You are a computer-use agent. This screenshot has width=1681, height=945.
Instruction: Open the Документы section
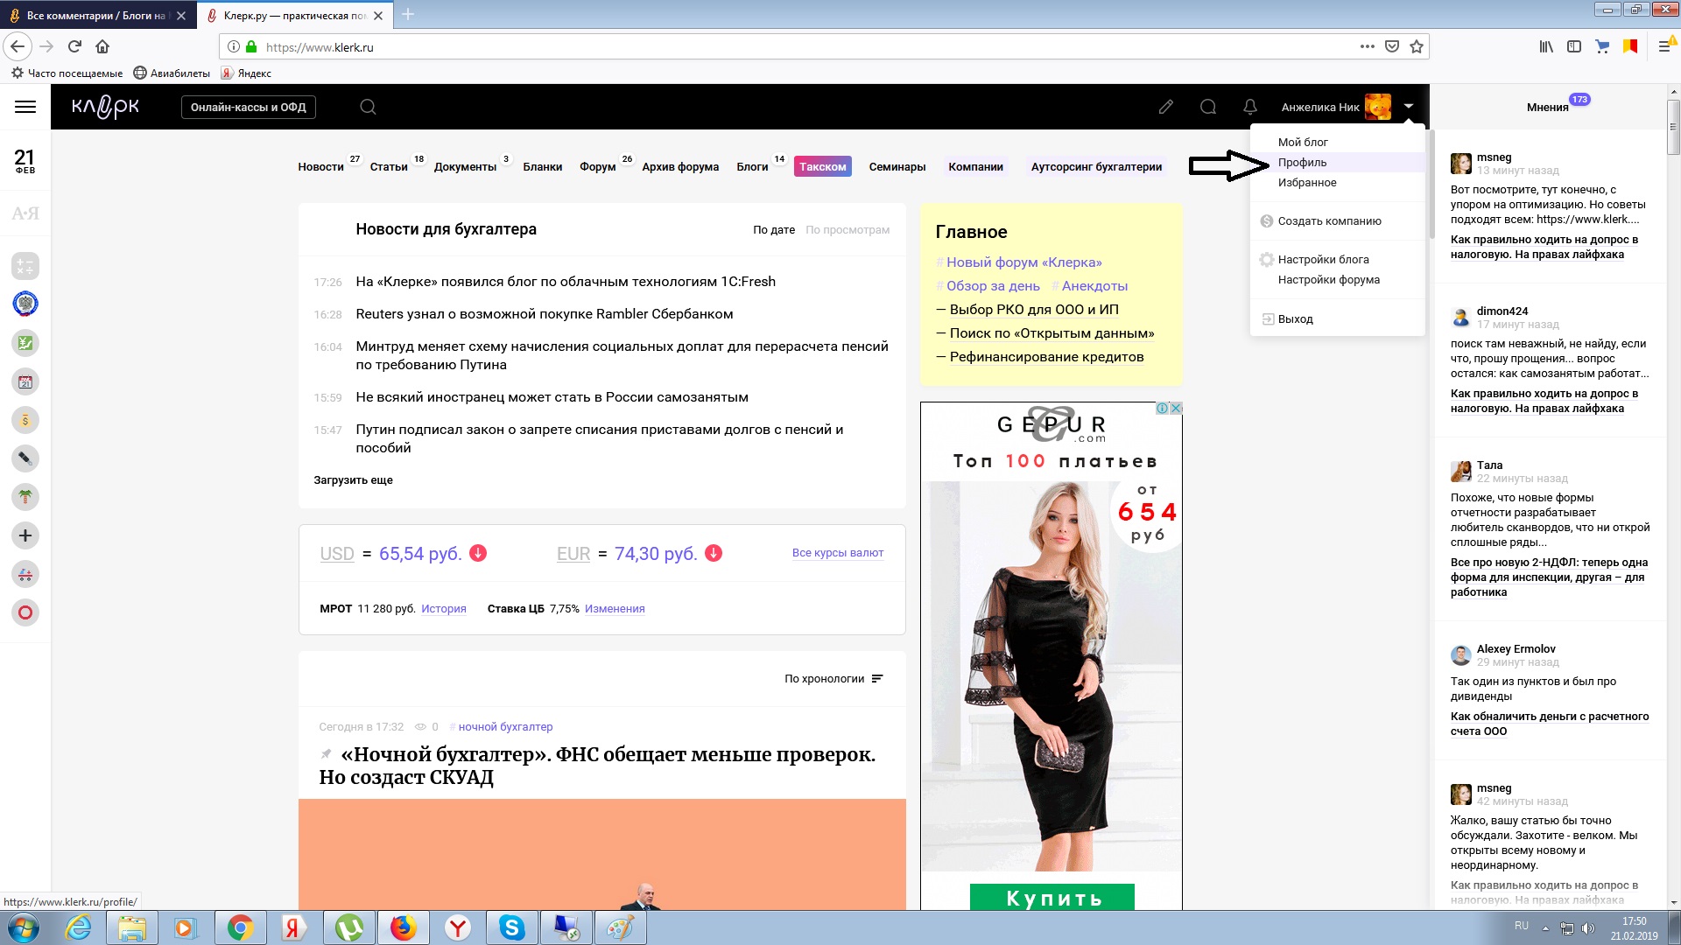tap(465, 166)
